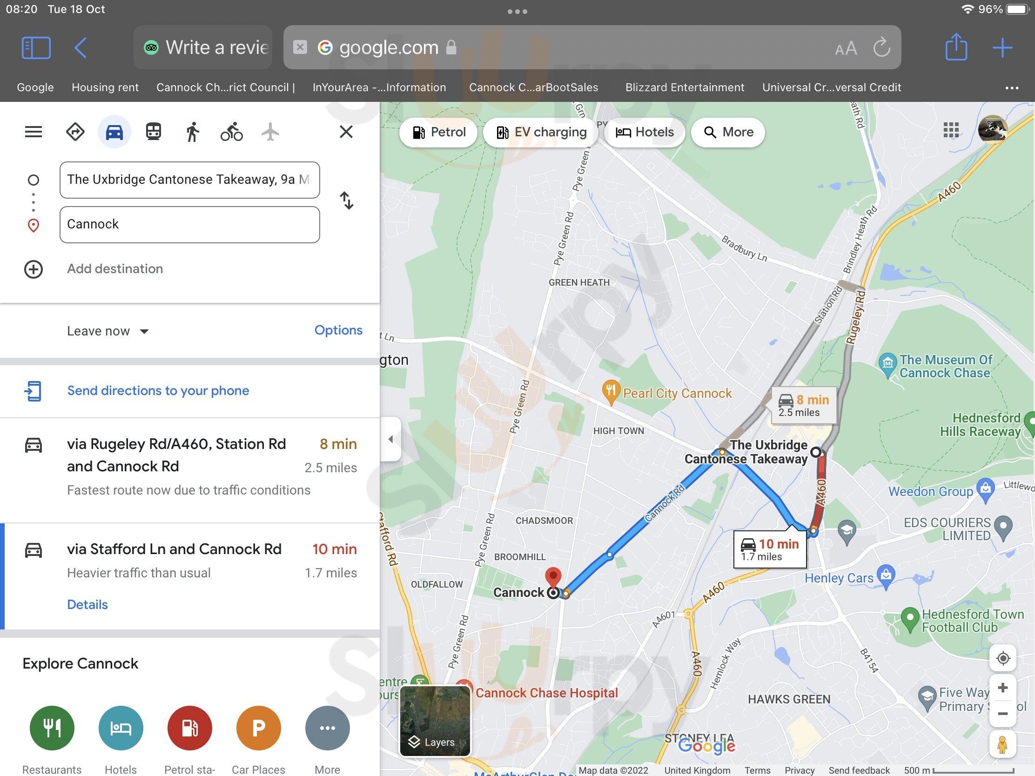Viewport: 1035px width, 776px height.
Task: Swap start and destination with reverse arrows
Action: (346, 201)
